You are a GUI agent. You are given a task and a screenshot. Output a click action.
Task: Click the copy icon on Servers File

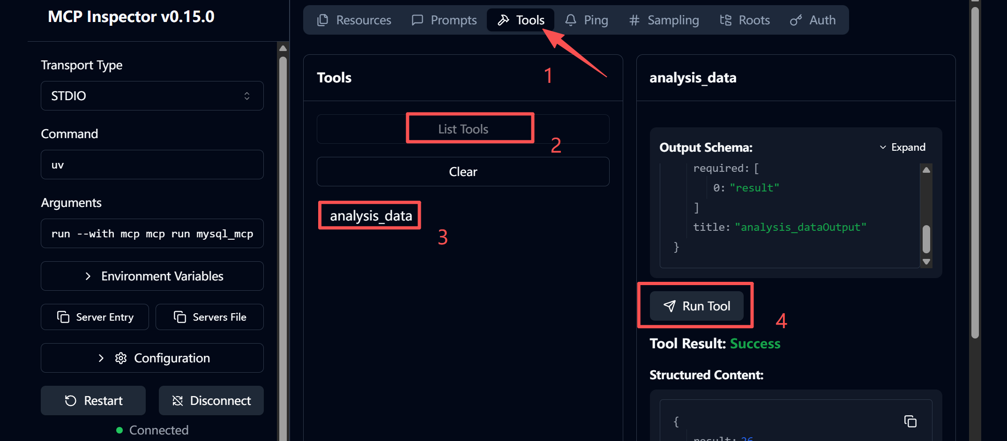click(x=180, y=317)
